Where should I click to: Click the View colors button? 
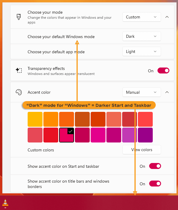141,150
